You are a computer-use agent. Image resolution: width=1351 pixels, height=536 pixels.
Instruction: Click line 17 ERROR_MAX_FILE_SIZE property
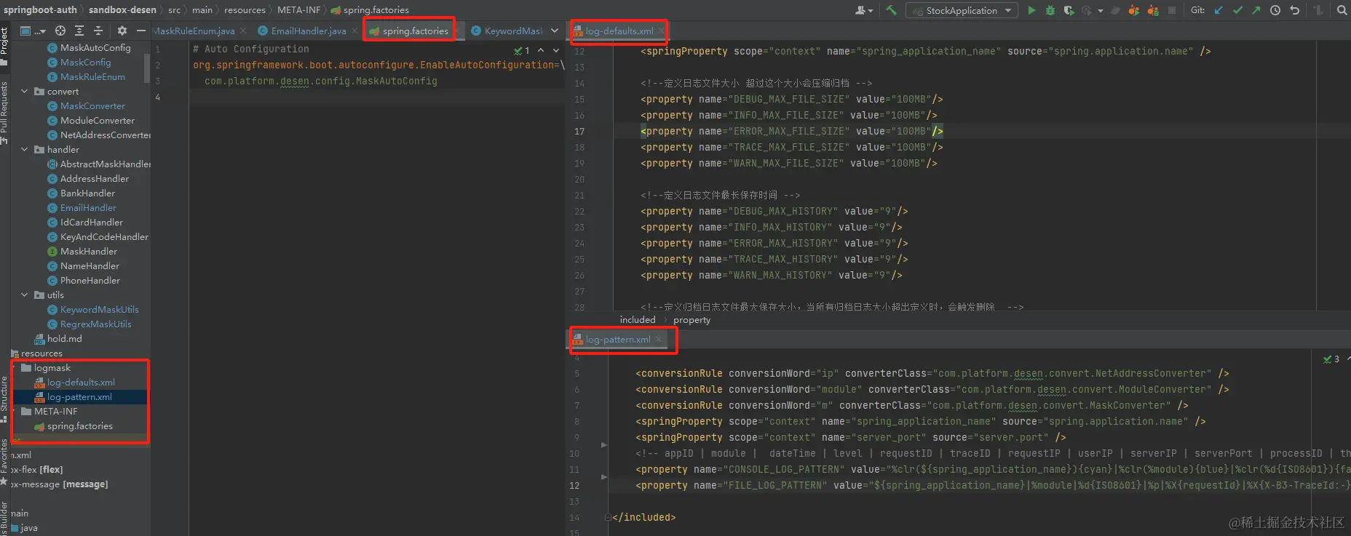791,131
